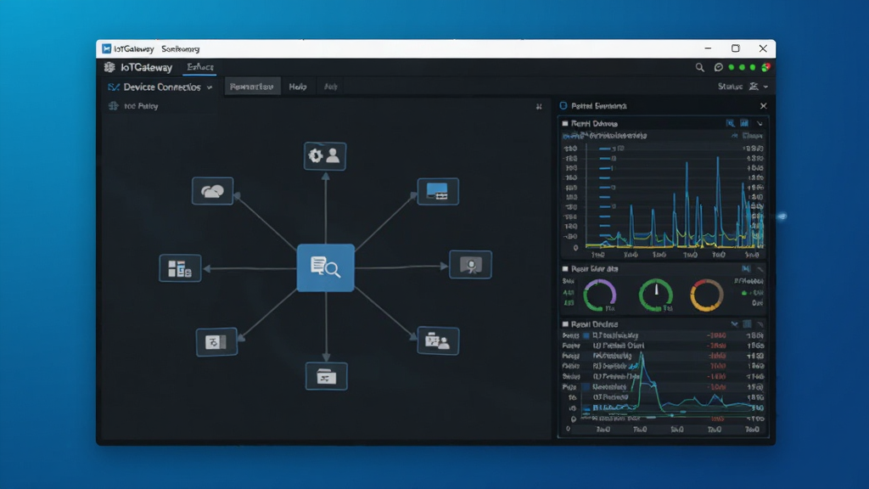The image size is (869, 489).
Task: Click the IoTGateway gear logo in the app header
Action: (109, 67)
